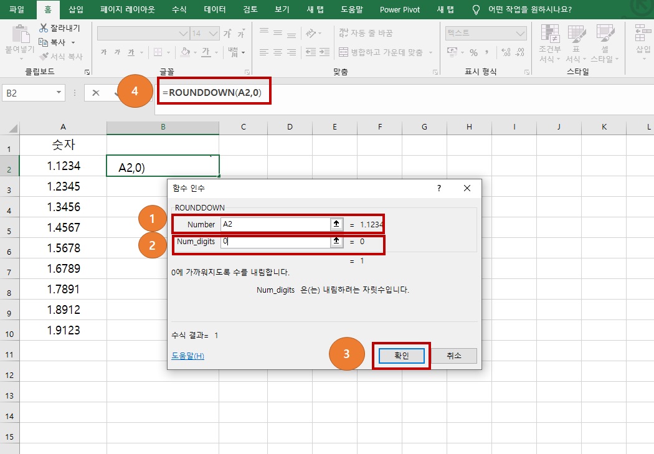Image resolution: width=654 pixels, height=454 pixels.
Task: Switch to the Formulas (수식) tab
Action: (179, 9)
